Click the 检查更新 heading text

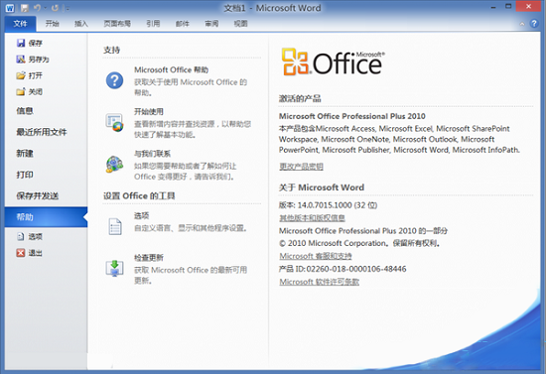(x=149, y=258)
